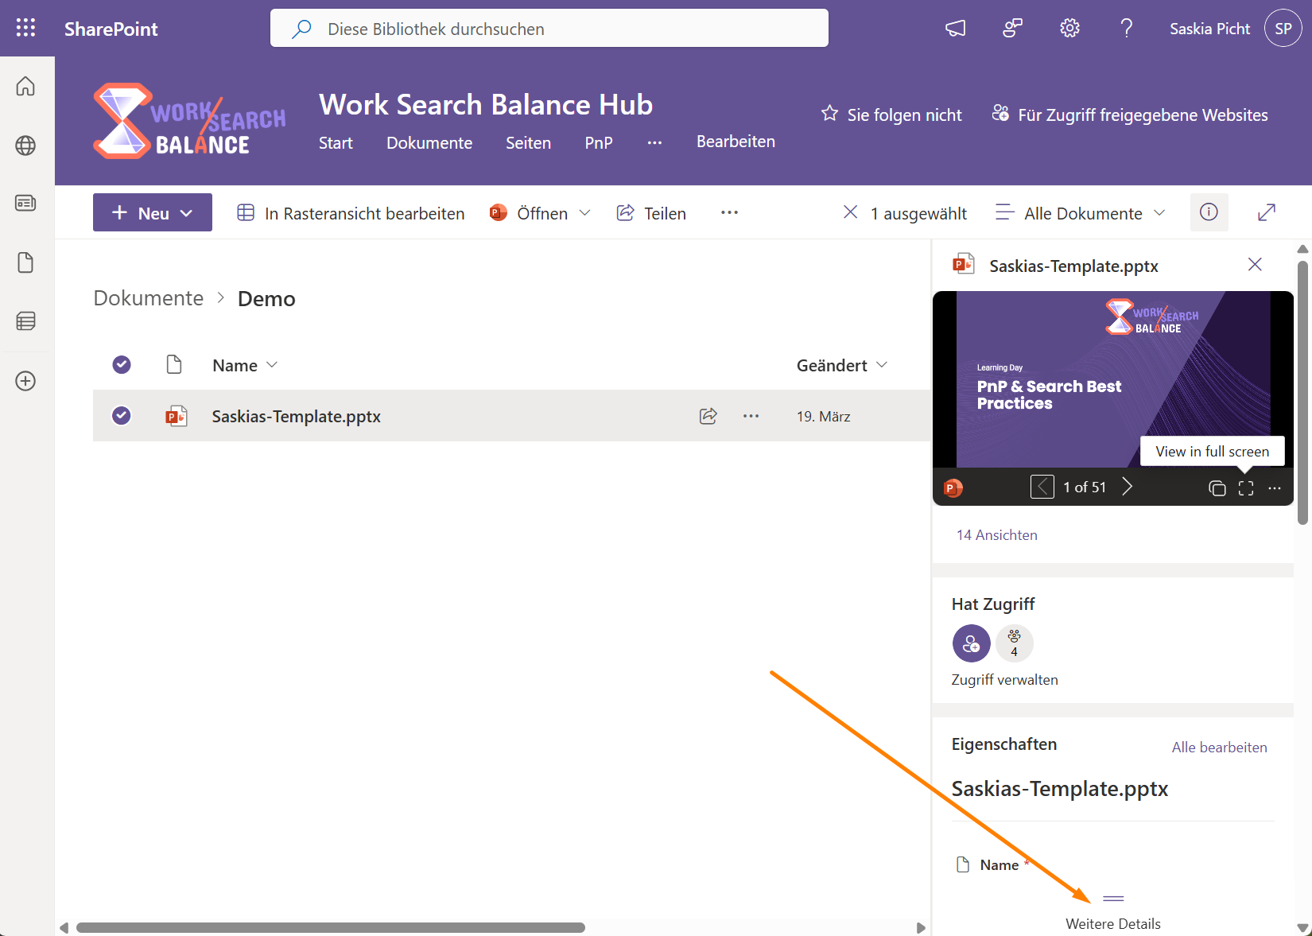Screen dimensions: 1312x936
Task: Open My Lists icon in sidebar
Action: tap(25, 321)
